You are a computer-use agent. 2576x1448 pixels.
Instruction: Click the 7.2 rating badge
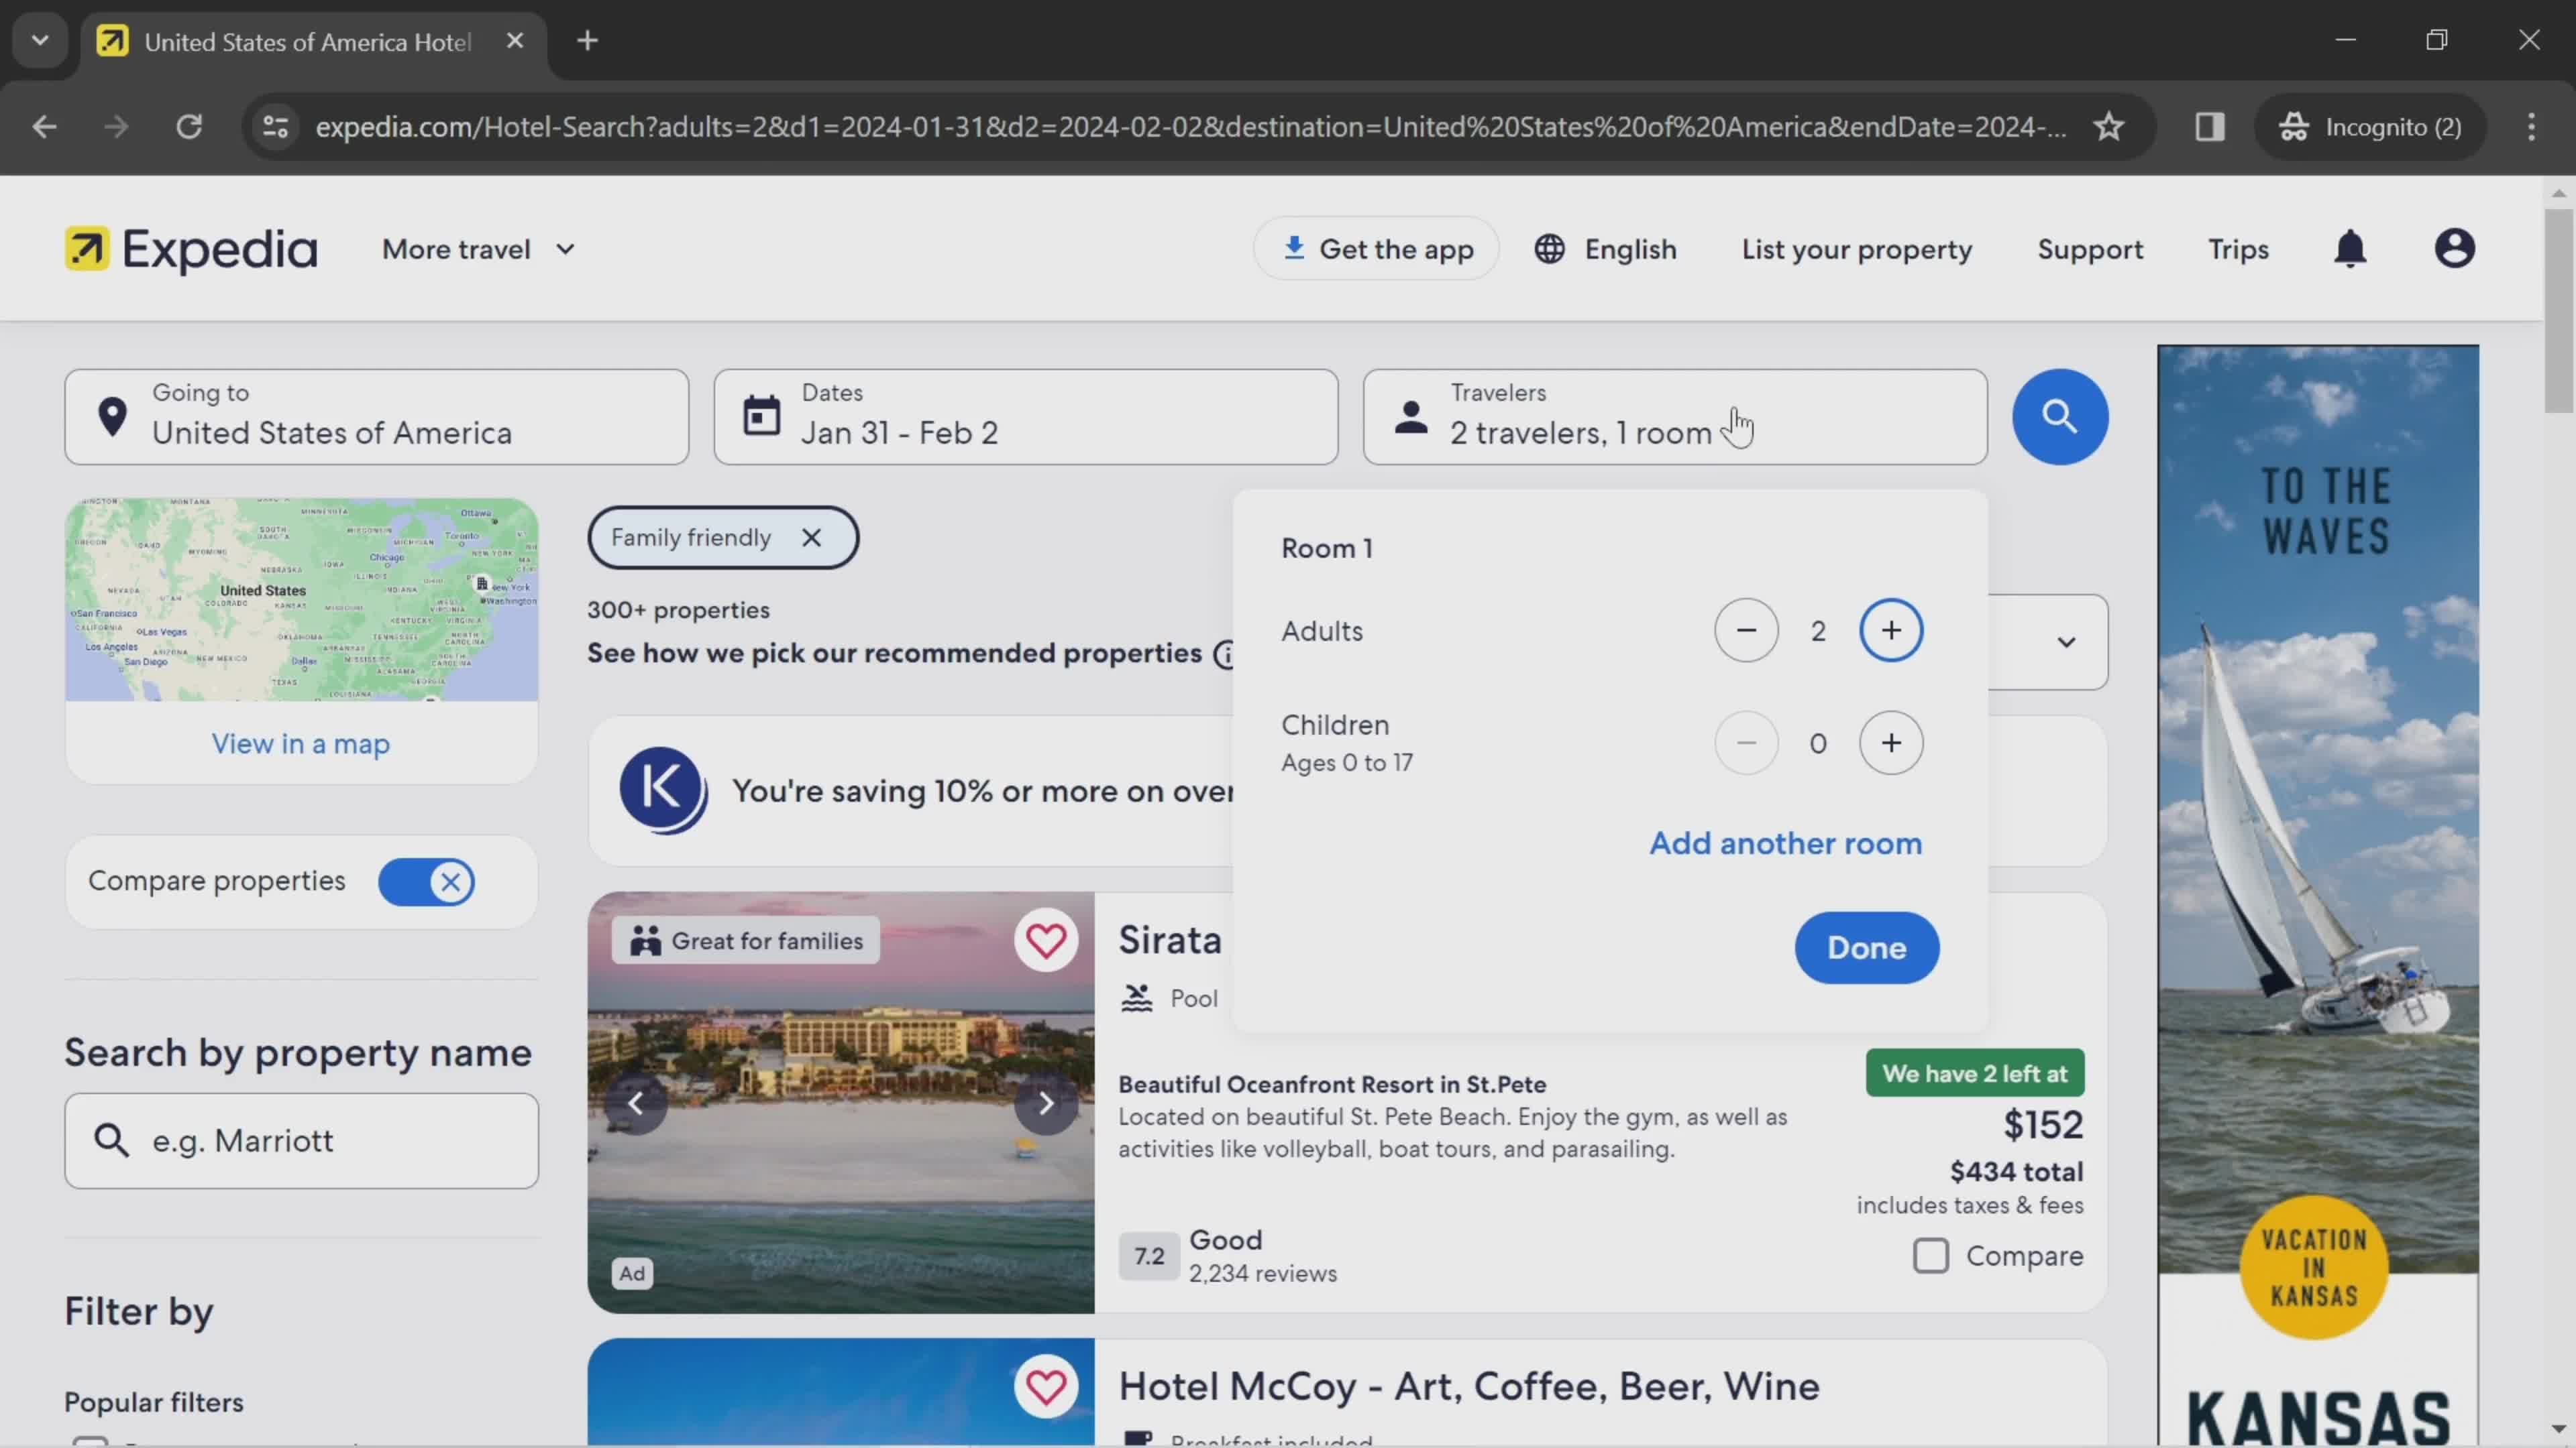point(1148,1256)
